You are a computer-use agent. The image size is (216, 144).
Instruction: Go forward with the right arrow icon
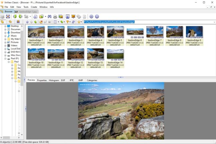31,22
